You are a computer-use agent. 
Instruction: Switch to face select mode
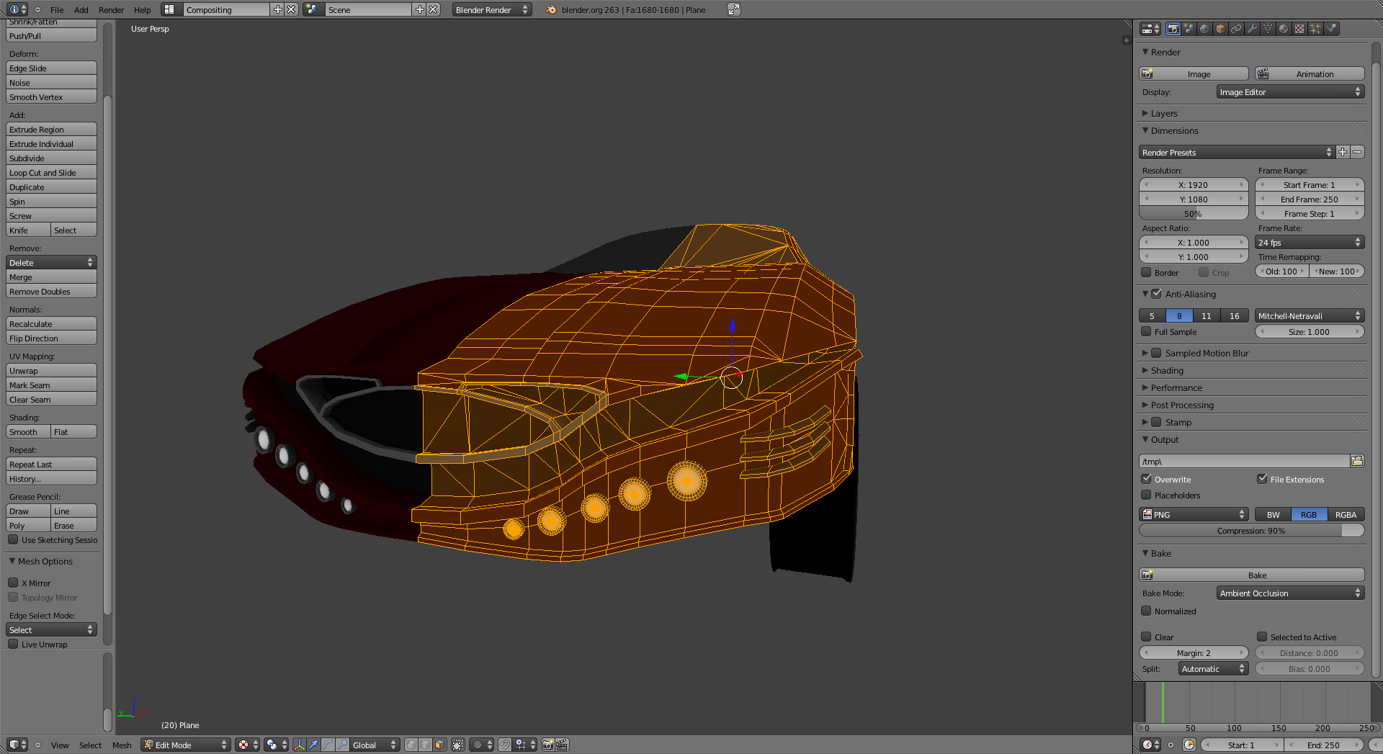pos(439,745)
